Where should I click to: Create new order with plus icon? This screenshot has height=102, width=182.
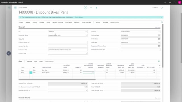coord(91,8)
